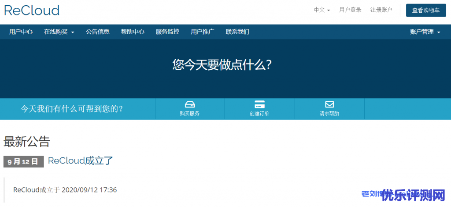Click 用户推广 in the navigation bar
Image resolution: width=451 pixels, height=207 pixels.
[x=203, y=32]
